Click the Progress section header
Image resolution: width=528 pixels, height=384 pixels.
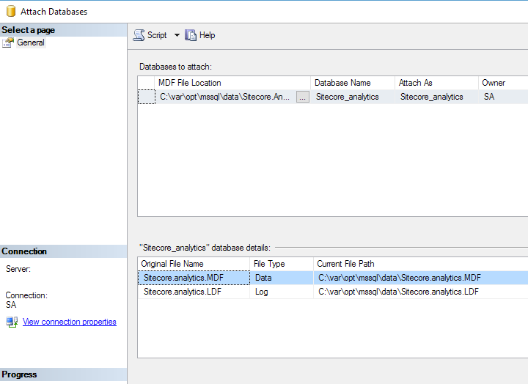(x=63, y=374)
